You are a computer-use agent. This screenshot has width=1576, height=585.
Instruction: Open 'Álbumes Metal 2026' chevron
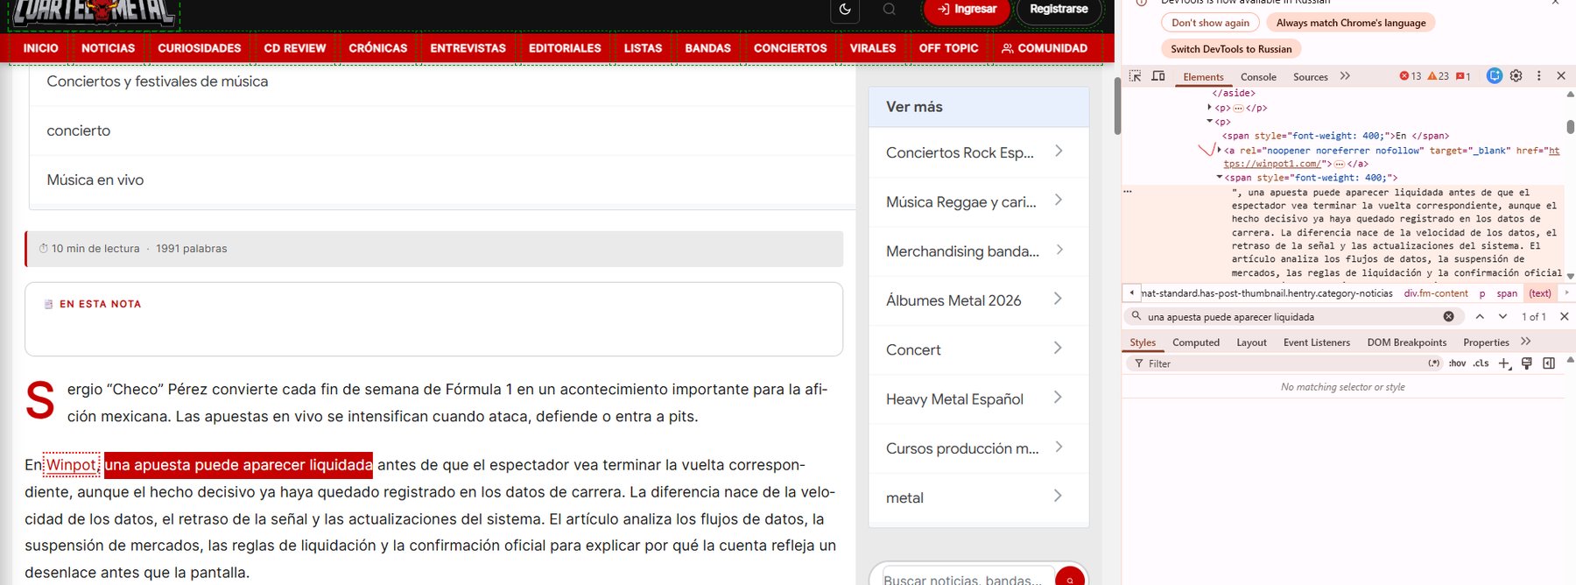click(1059, 300)
